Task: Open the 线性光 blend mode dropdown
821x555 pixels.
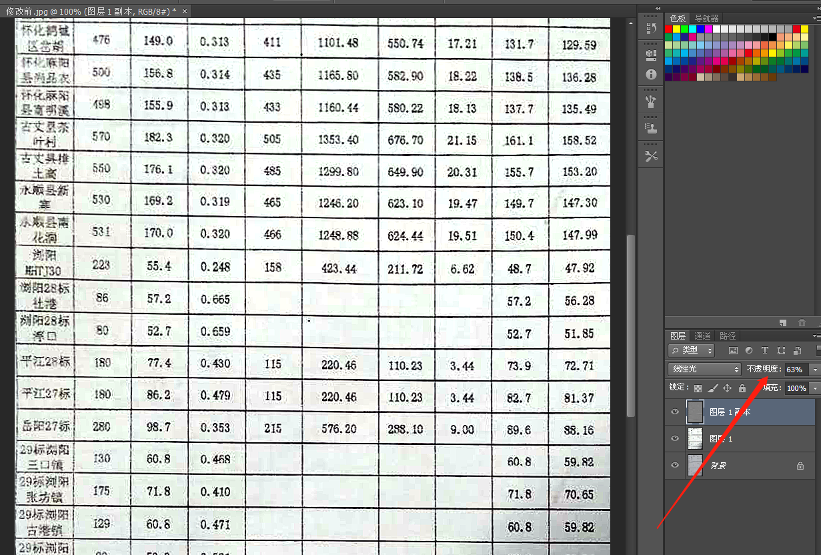Action: coord(704,369)
